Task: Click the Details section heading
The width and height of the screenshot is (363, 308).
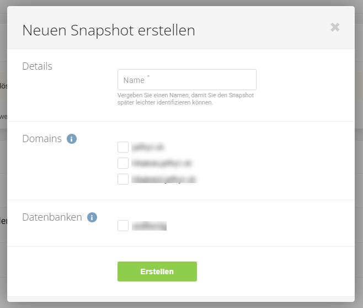Action: pos(38,66)
